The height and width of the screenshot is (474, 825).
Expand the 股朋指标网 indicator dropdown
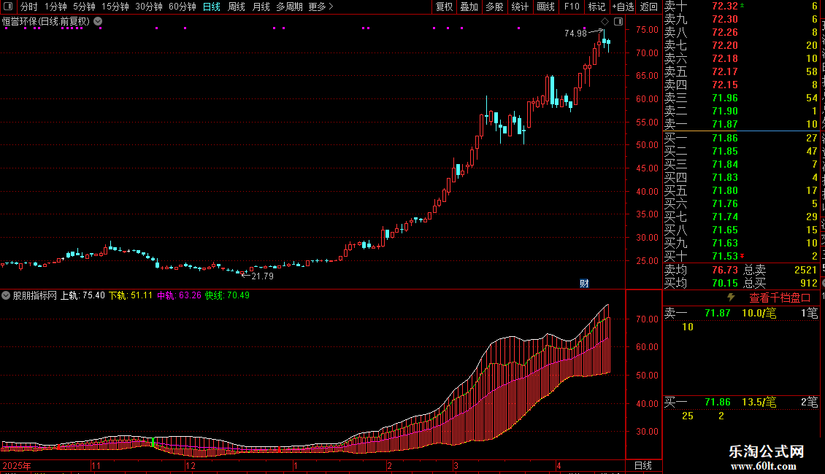tap(6, 295)
